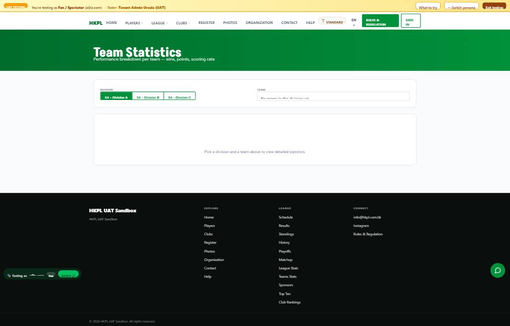Screen dimensions: 510x326
Task: Click the UAT TESTING badge
Action: 15,6
